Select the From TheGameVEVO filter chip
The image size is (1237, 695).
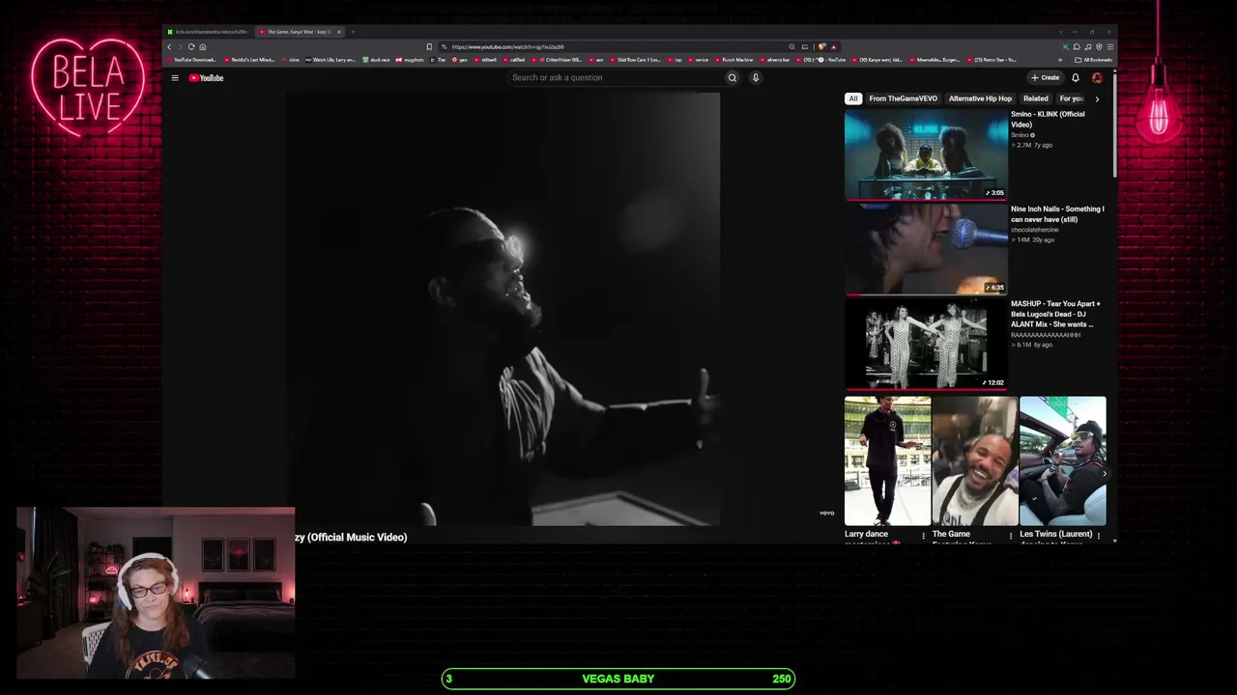tap(903, 98)
